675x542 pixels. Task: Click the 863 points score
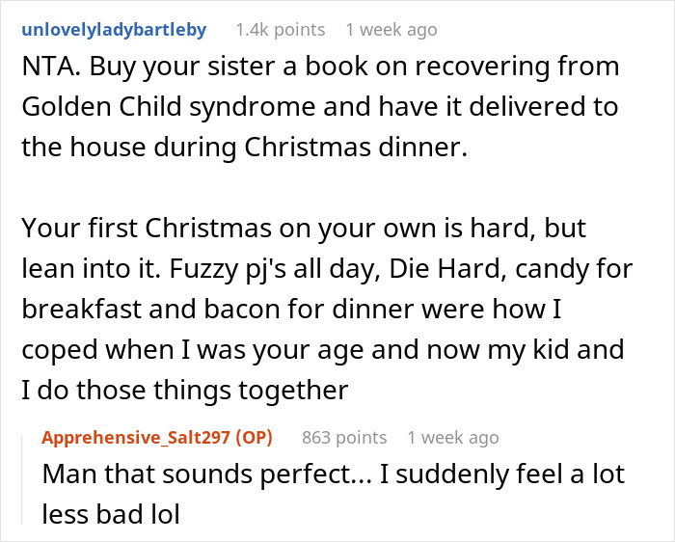pyautogui.click(x=342, y=438)
